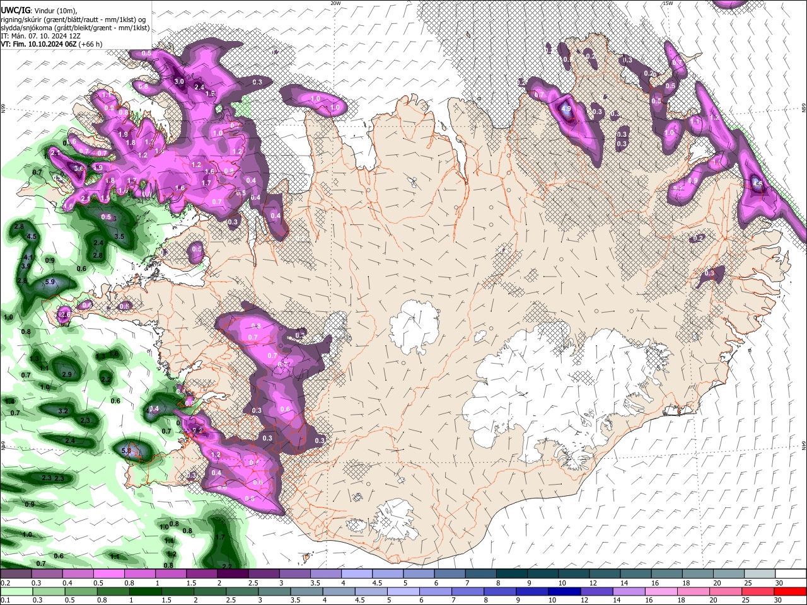Click the darkest green 1 swatch in rain scale
Viewport: 807px width, 605px height.
point(145,591)
